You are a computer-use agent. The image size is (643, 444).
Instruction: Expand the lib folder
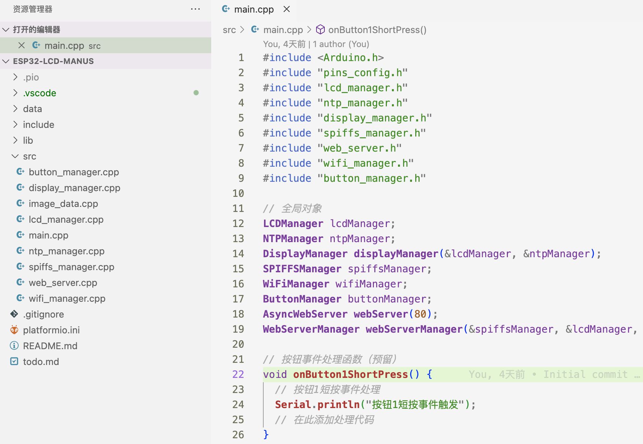tap(15, 140)
